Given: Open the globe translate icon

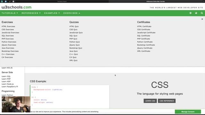Looking at the screenshot, I should tap(196, 13).
